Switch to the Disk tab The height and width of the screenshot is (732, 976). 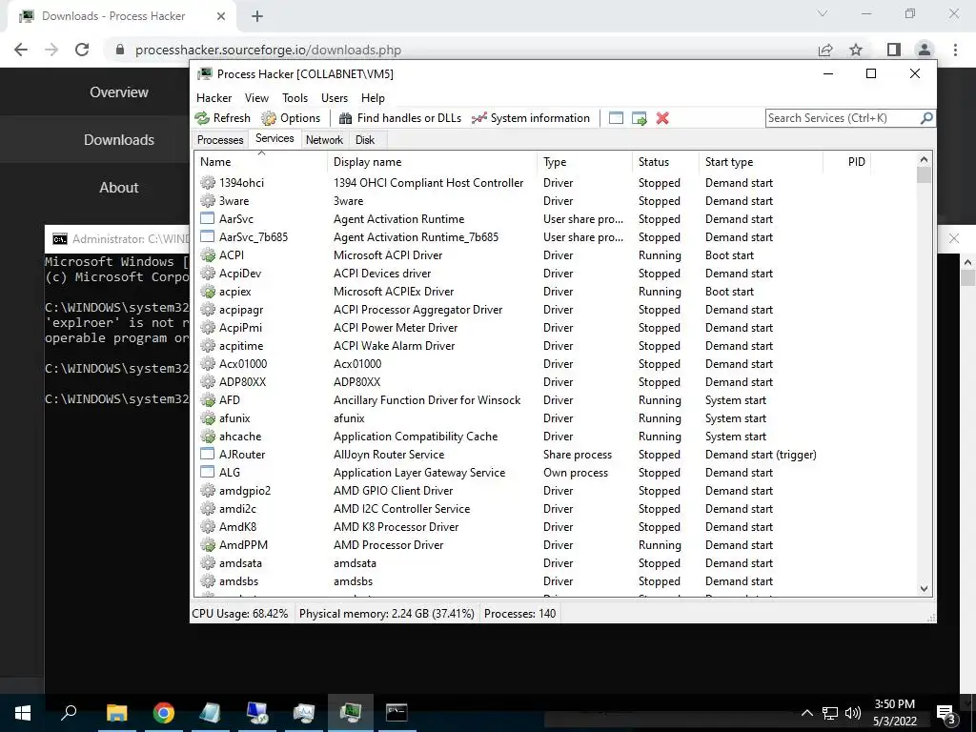coord(365,140)
